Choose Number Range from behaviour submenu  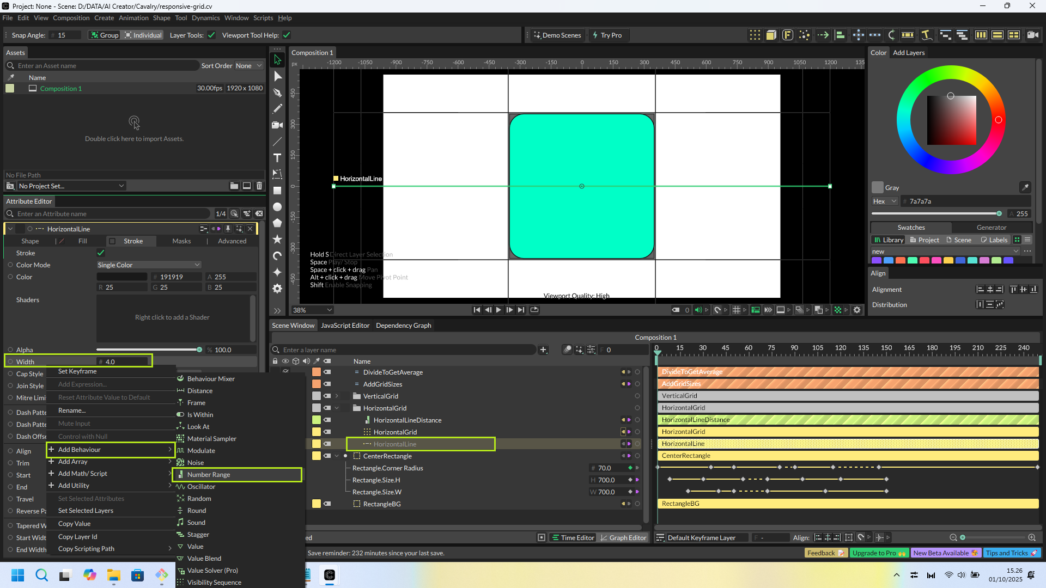pos(209,475)
